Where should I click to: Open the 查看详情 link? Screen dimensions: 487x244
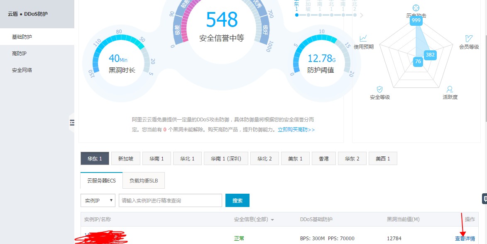(465, 239)
